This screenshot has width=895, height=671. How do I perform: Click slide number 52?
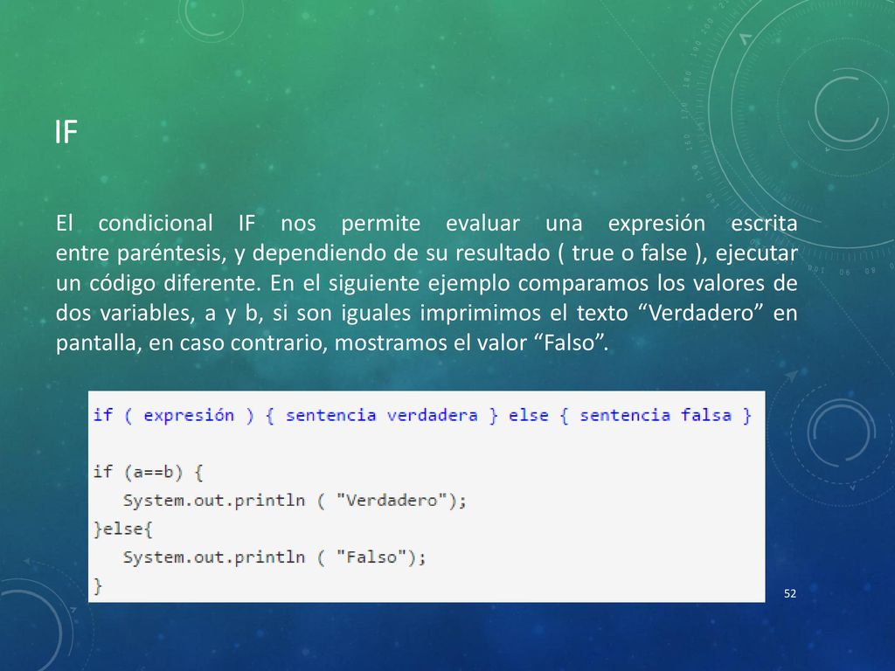point(790,593)
